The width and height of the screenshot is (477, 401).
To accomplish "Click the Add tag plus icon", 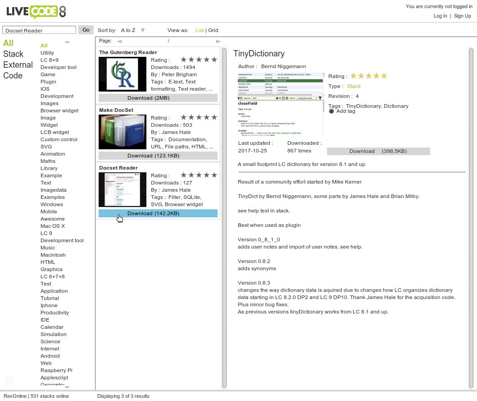I will [331, 111].
